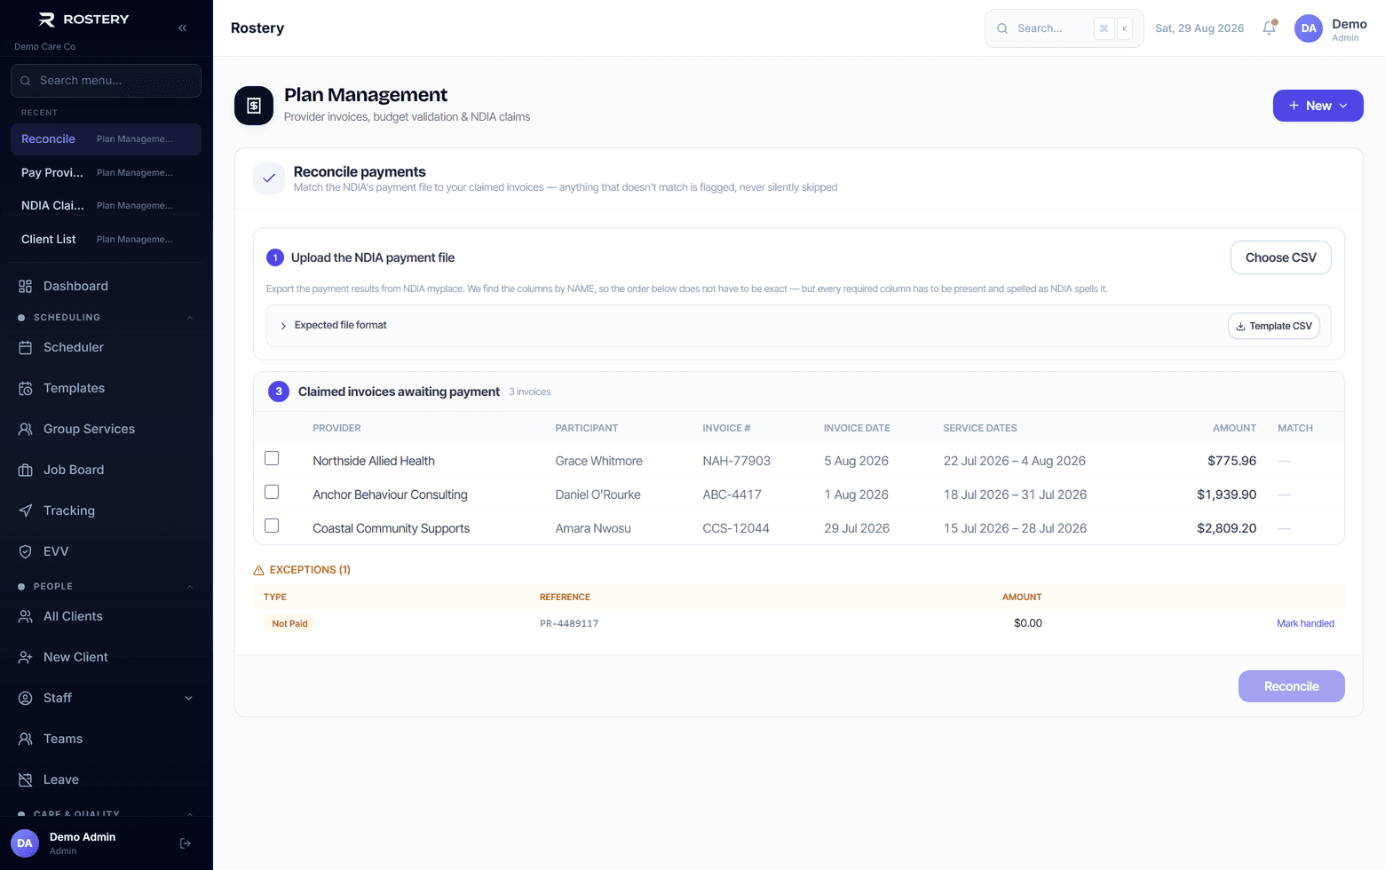Click the Not Paid exception badge

click(x=289, y=623)
